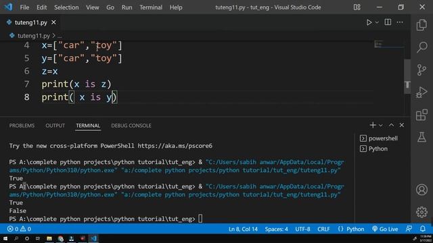Click the errors and warnings status indicator
Viewport: 433px width, 243px height.
pos(19,229)
